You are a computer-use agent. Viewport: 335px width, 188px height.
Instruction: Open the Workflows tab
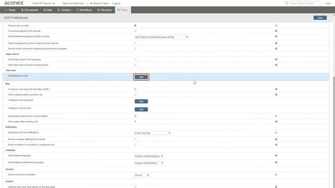tap(84, 10)
